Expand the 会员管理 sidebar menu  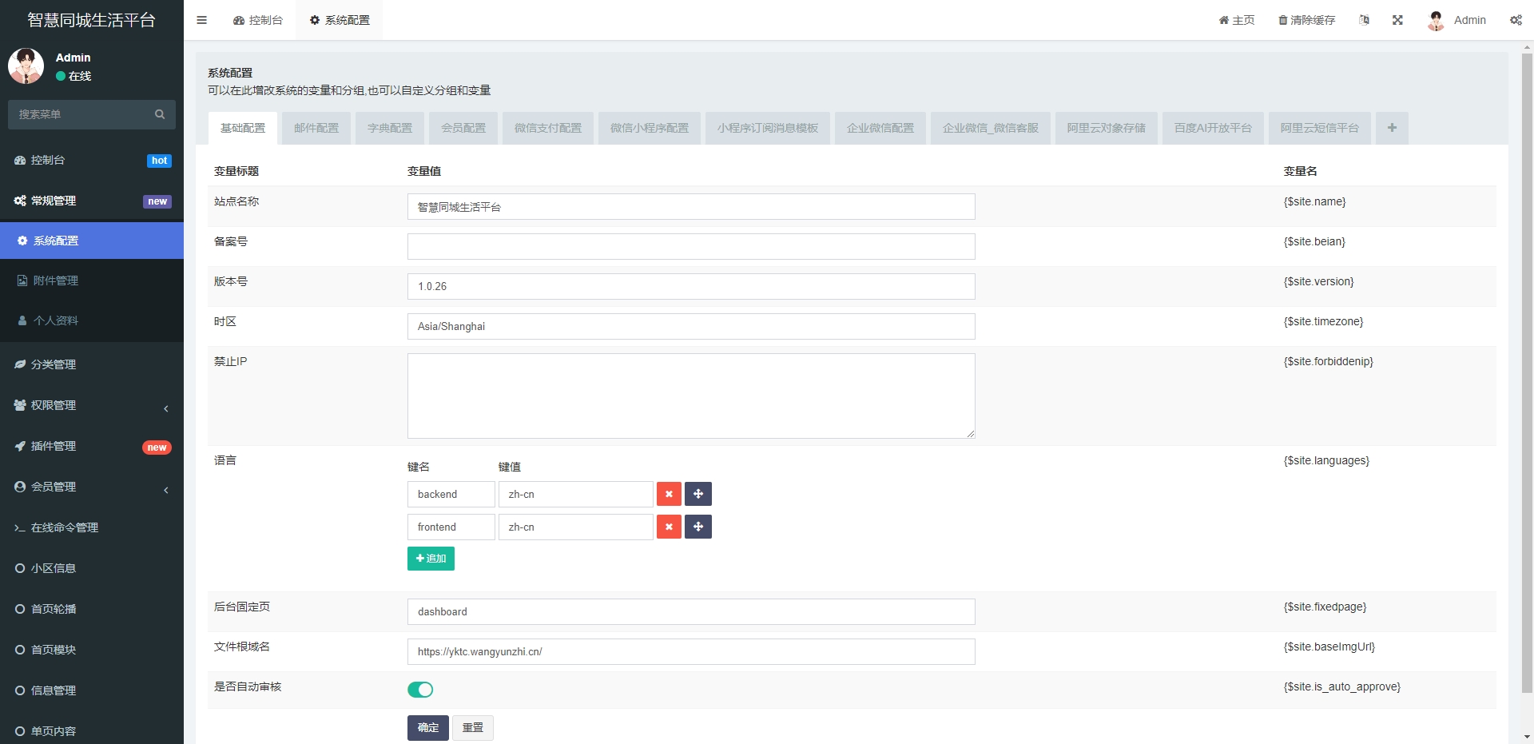point(92,487)
